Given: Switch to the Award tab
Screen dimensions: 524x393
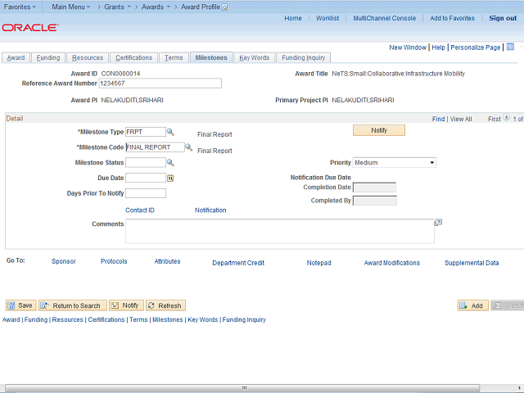Looking at the screenshot, I should 16,57.
